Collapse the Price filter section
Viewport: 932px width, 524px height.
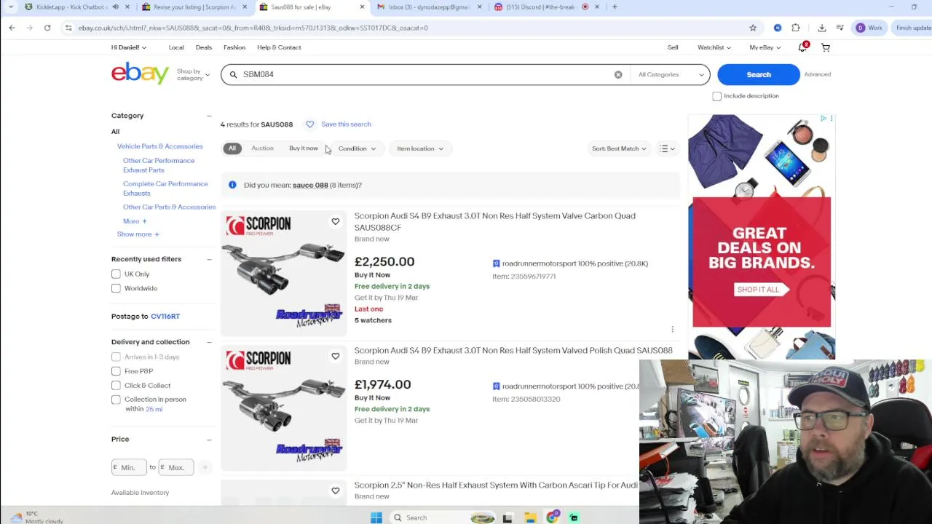(209, 440)
